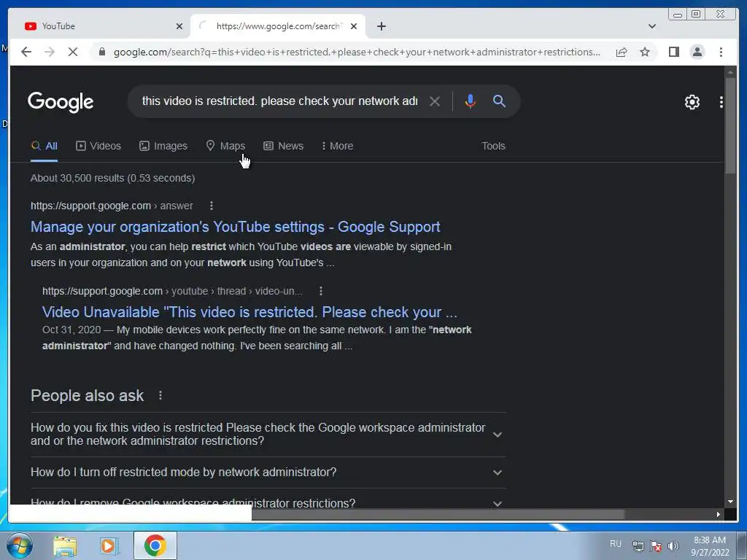Open the Action Center flag icon

pos(656,546)
